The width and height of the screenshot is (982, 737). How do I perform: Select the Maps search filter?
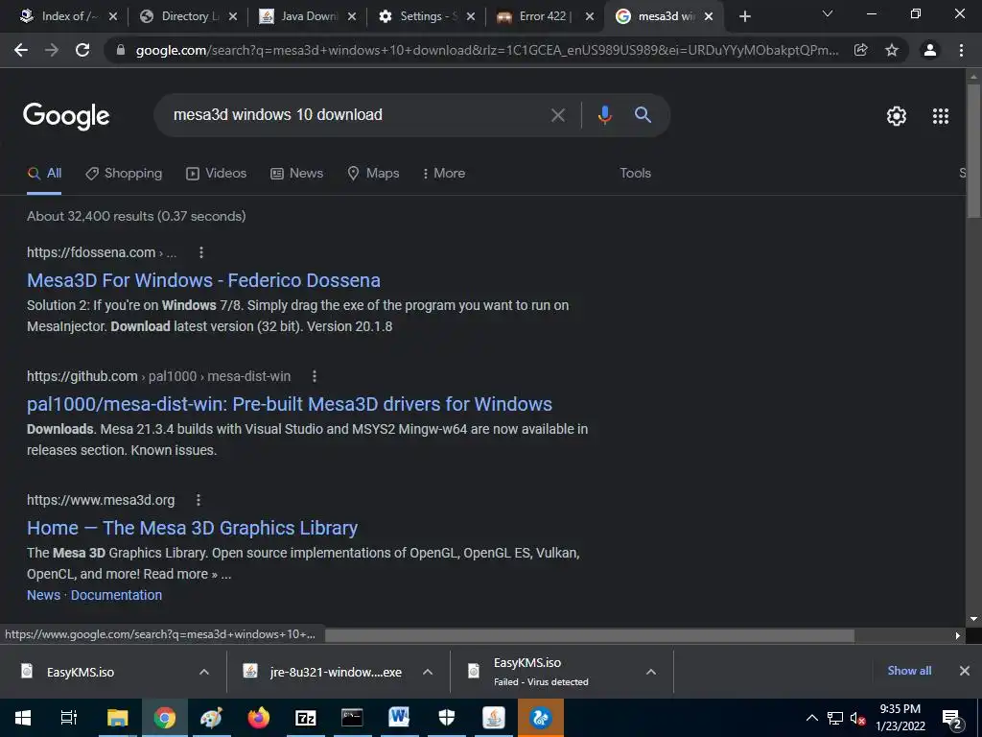click(x=373, y=174)
